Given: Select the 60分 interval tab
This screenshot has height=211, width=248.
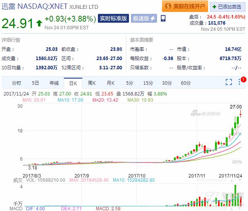Looking at the screenshot, I should [x=186, y=83].
